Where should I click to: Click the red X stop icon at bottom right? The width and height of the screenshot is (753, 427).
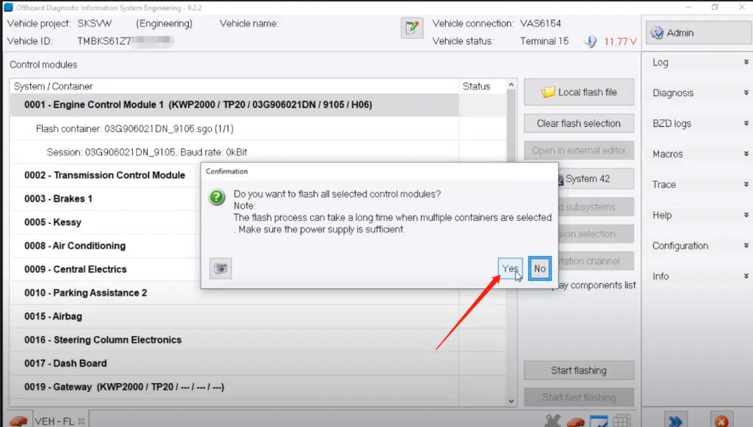pos(721,420)
